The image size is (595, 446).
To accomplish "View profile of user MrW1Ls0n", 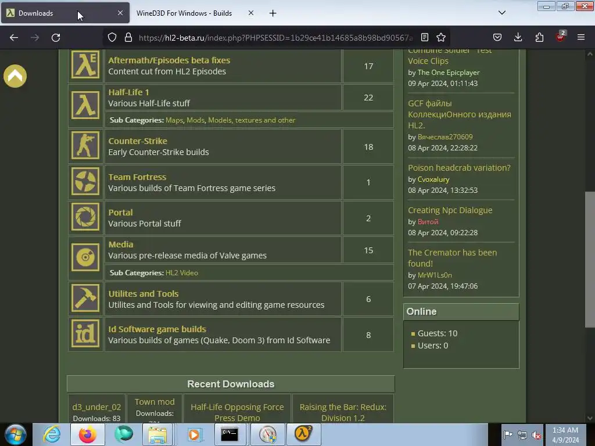I will coord(435,275).
